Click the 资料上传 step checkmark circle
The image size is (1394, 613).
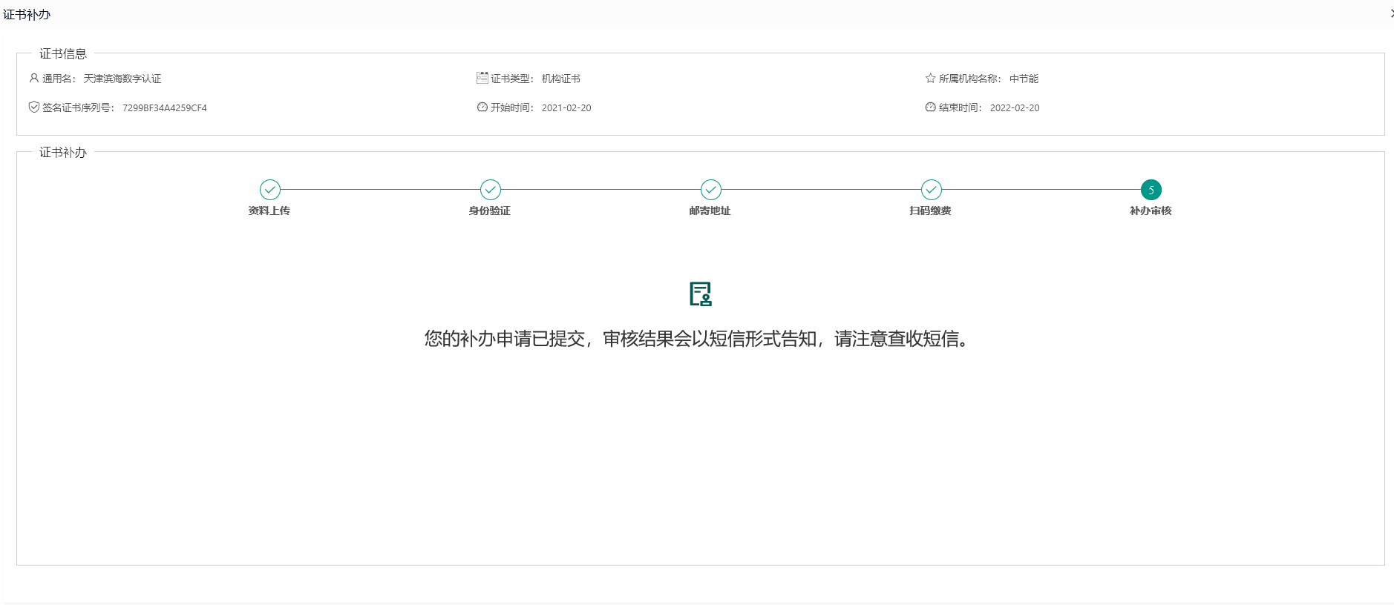point(270,190)
